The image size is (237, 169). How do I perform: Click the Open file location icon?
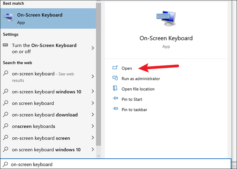[x=115, y=89]
